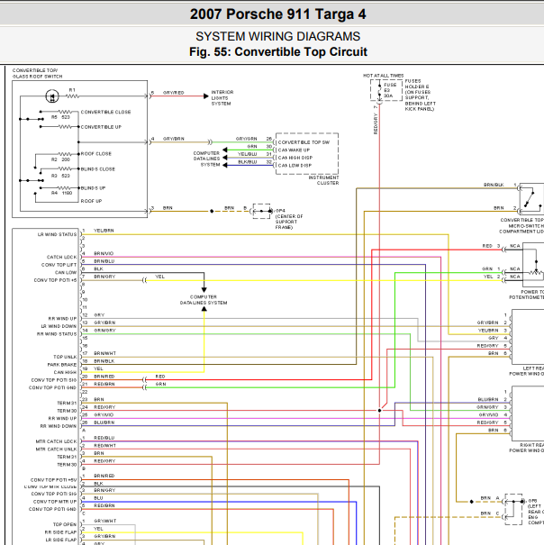Select the "MTR CATCH UNLK" pin label
Viewport: 544px width, 545px height.
click(x=56, y=449)
